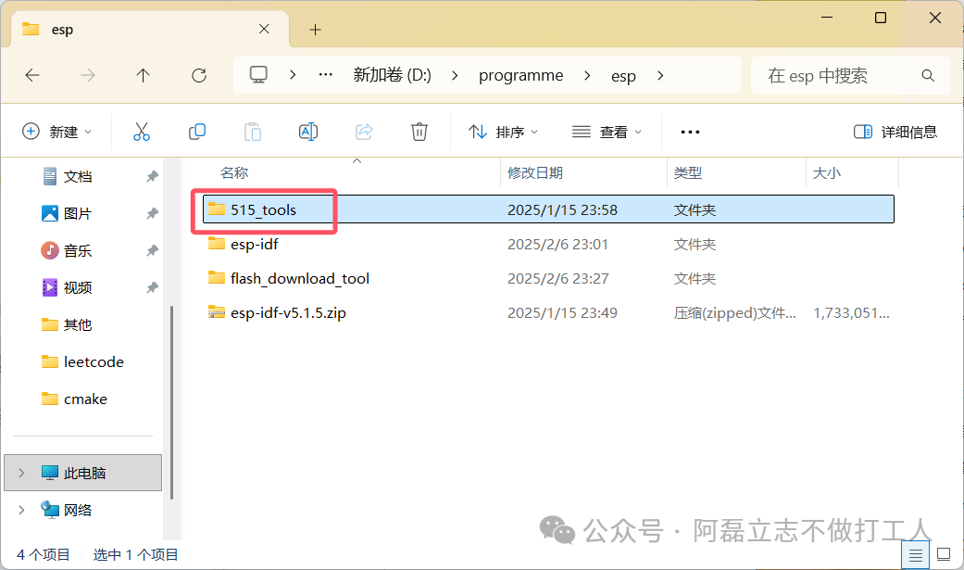Open the 排序 sort dropdown
The width and height of the screenshot is (964, 570).
pos(503,132)
